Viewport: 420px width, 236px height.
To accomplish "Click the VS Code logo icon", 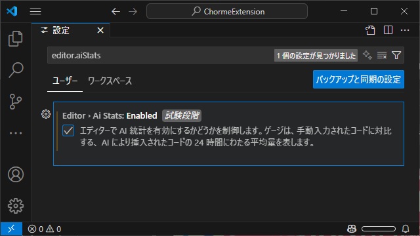I will coord(12,11).
